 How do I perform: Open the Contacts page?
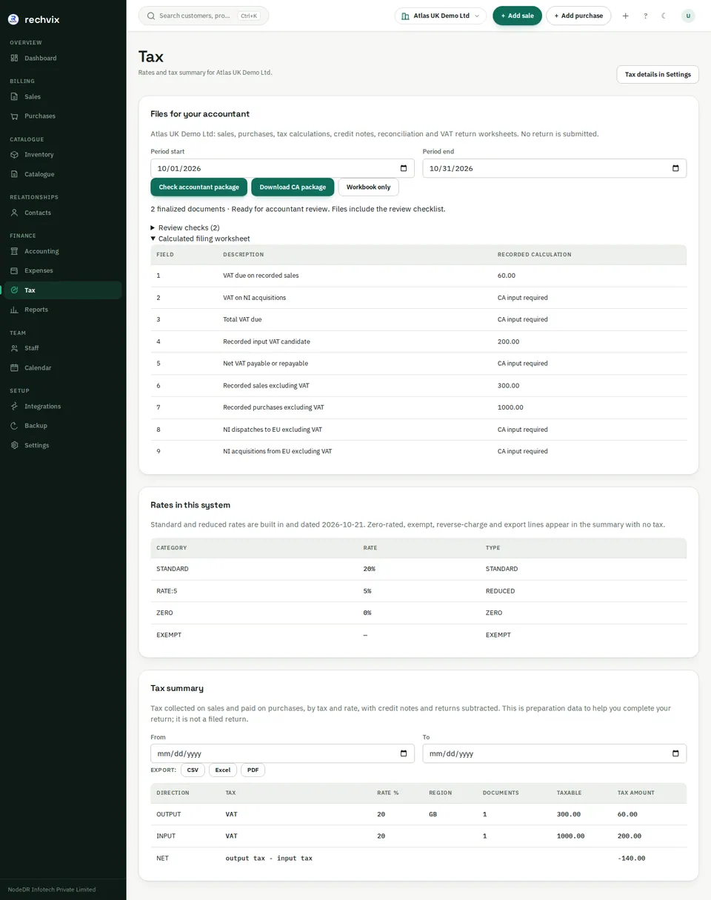[x=62, y=213]
